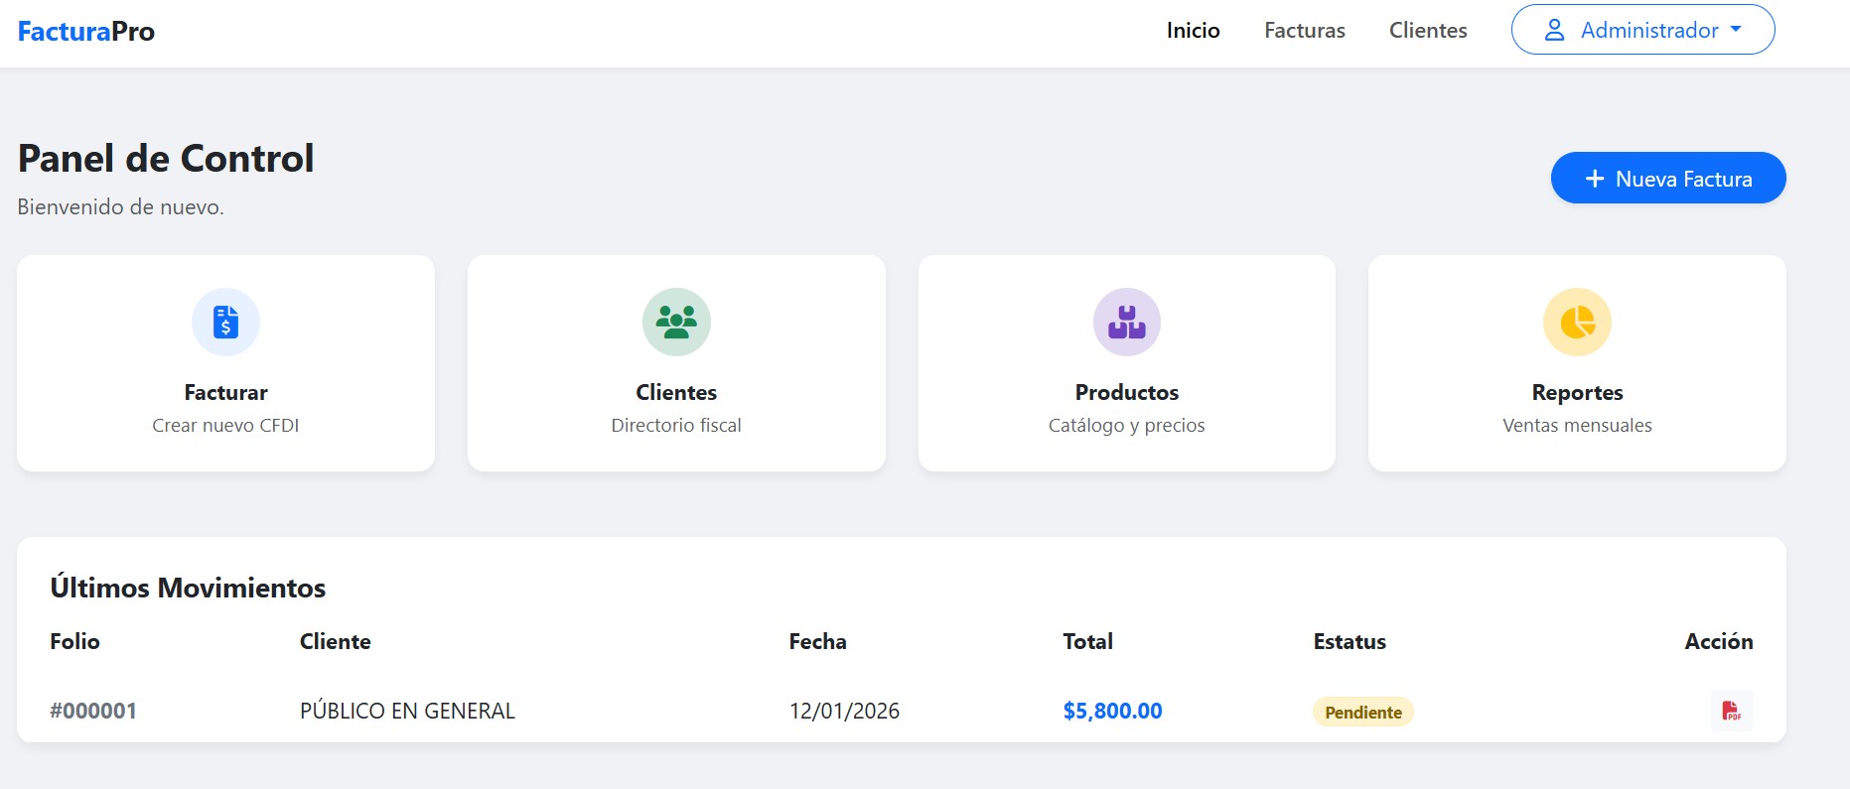Click the user avatar icon beside Administrador
1850x789 pixels.
(x=1554, y=30)
